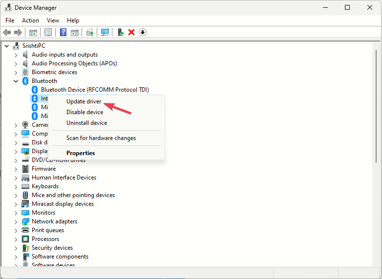Expand the Monitors chevron
Screen dimensions: 382x279
tap(16, 213)
